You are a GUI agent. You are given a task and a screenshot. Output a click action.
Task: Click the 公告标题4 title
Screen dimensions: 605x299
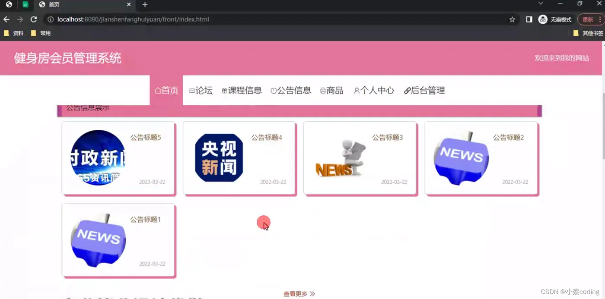click(x=267, y=138)
